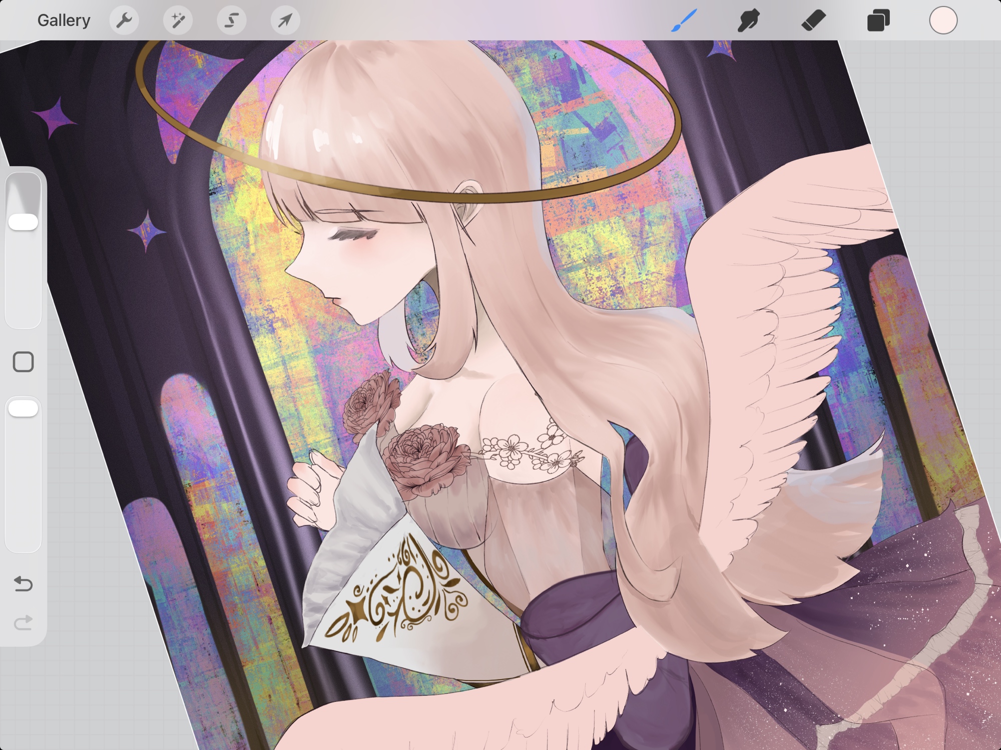Open the Adjustments magic wand menu
This screenshot has height=750, width=1001.
tap(178, 20)
